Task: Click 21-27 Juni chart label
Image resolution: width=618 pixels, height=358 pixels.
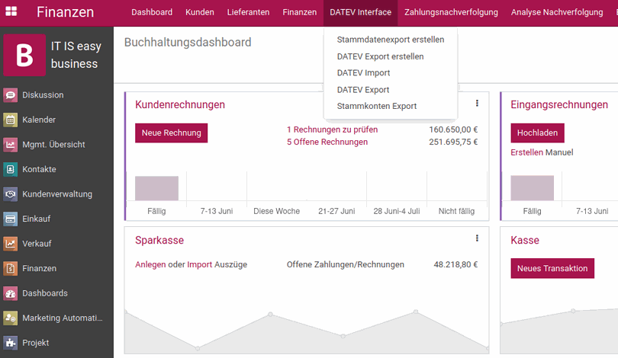Action: 336,211
